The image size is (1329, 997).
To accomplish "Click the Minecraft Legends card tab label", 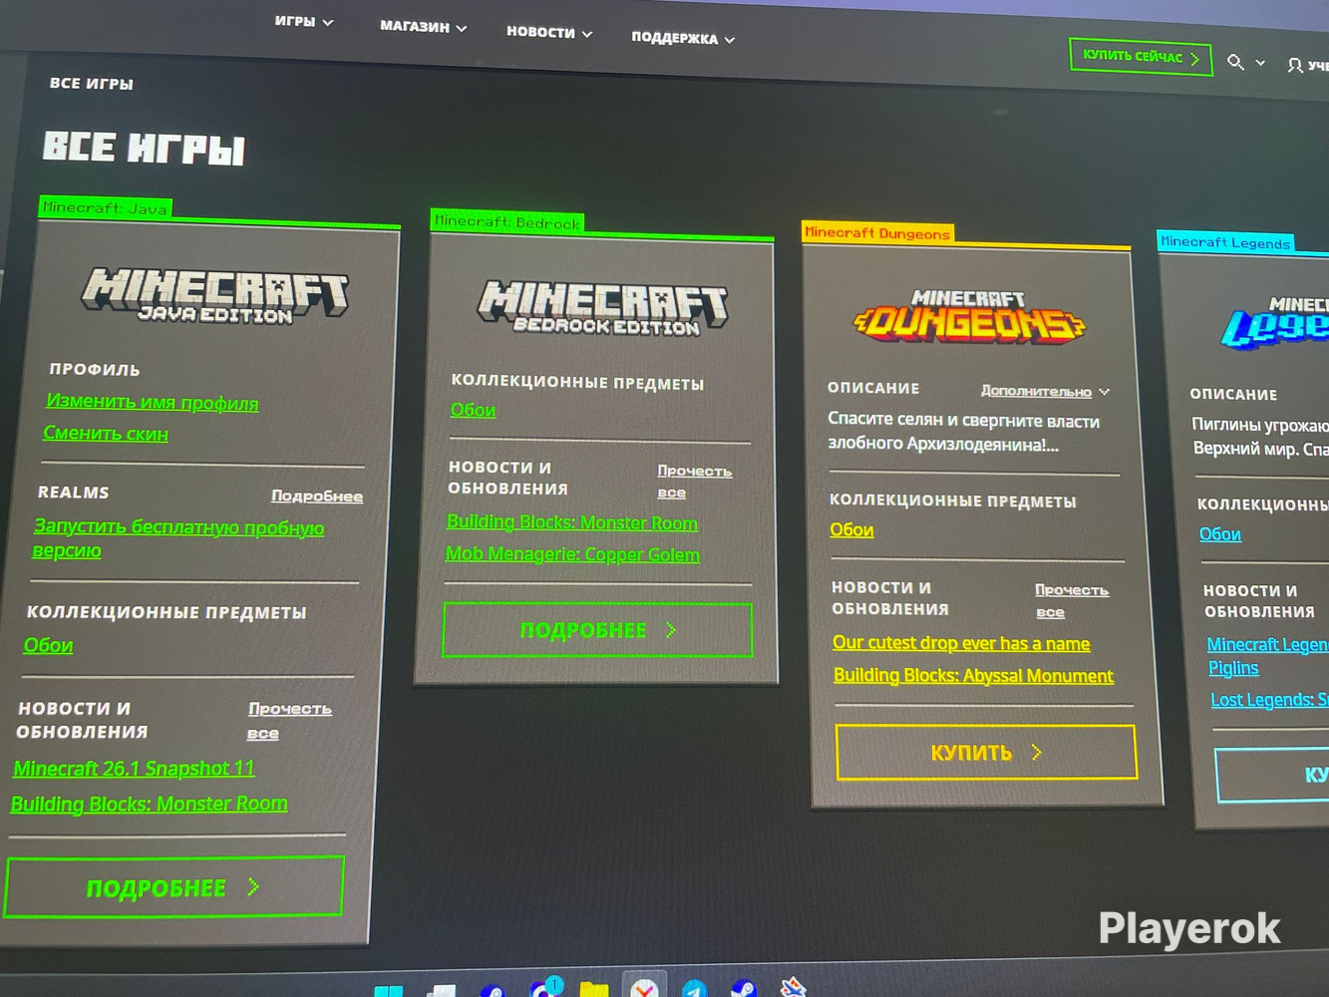I will [x=1225, y=242].
